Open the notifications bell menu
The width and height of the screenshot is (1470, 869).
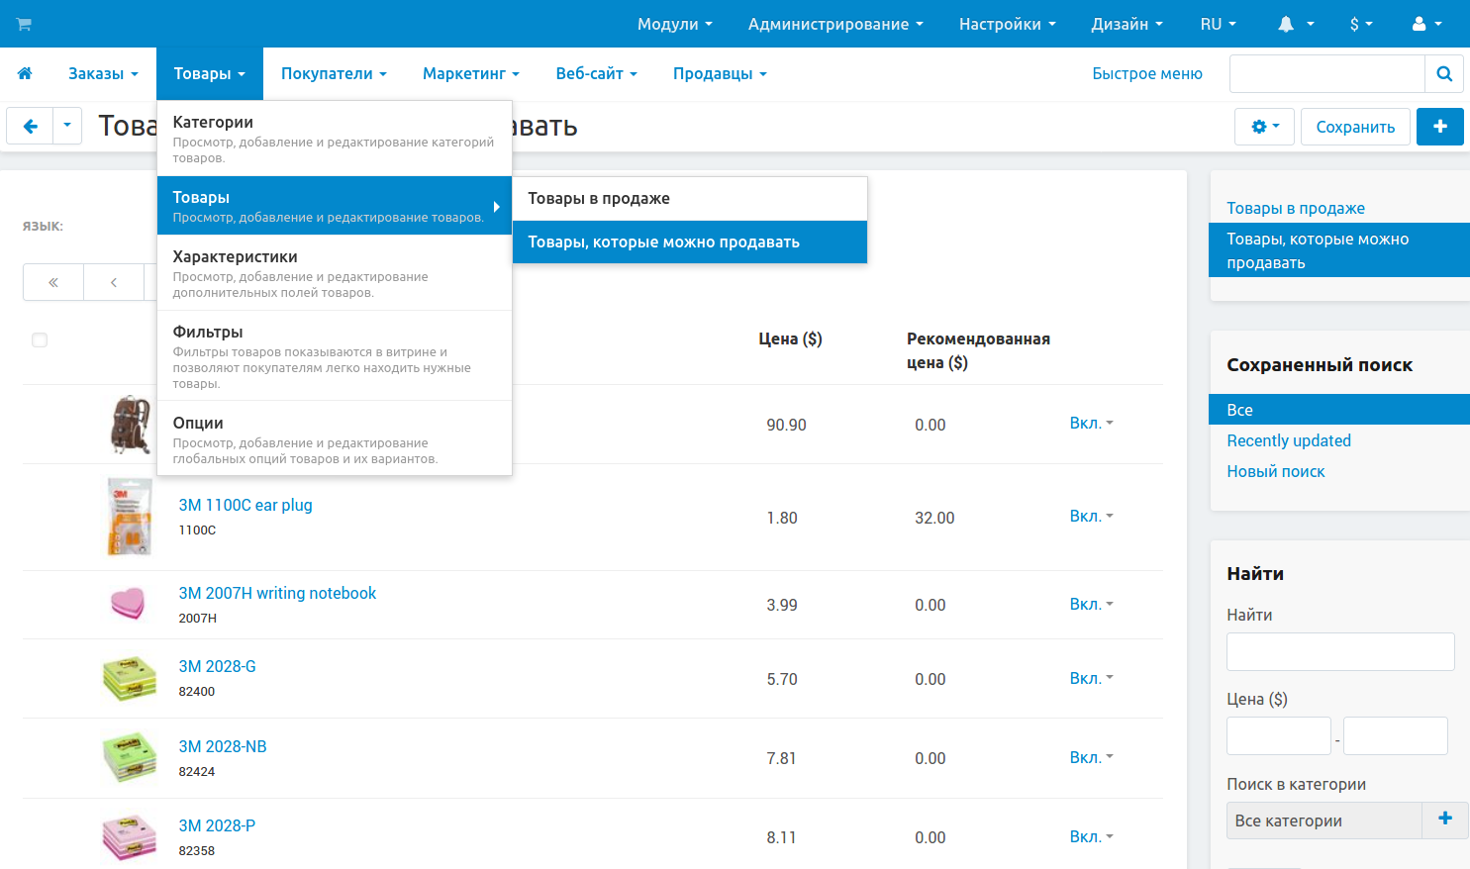[1295, 24]
